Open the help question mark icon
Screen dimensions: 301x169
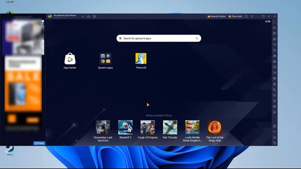[x=246, y=16]
